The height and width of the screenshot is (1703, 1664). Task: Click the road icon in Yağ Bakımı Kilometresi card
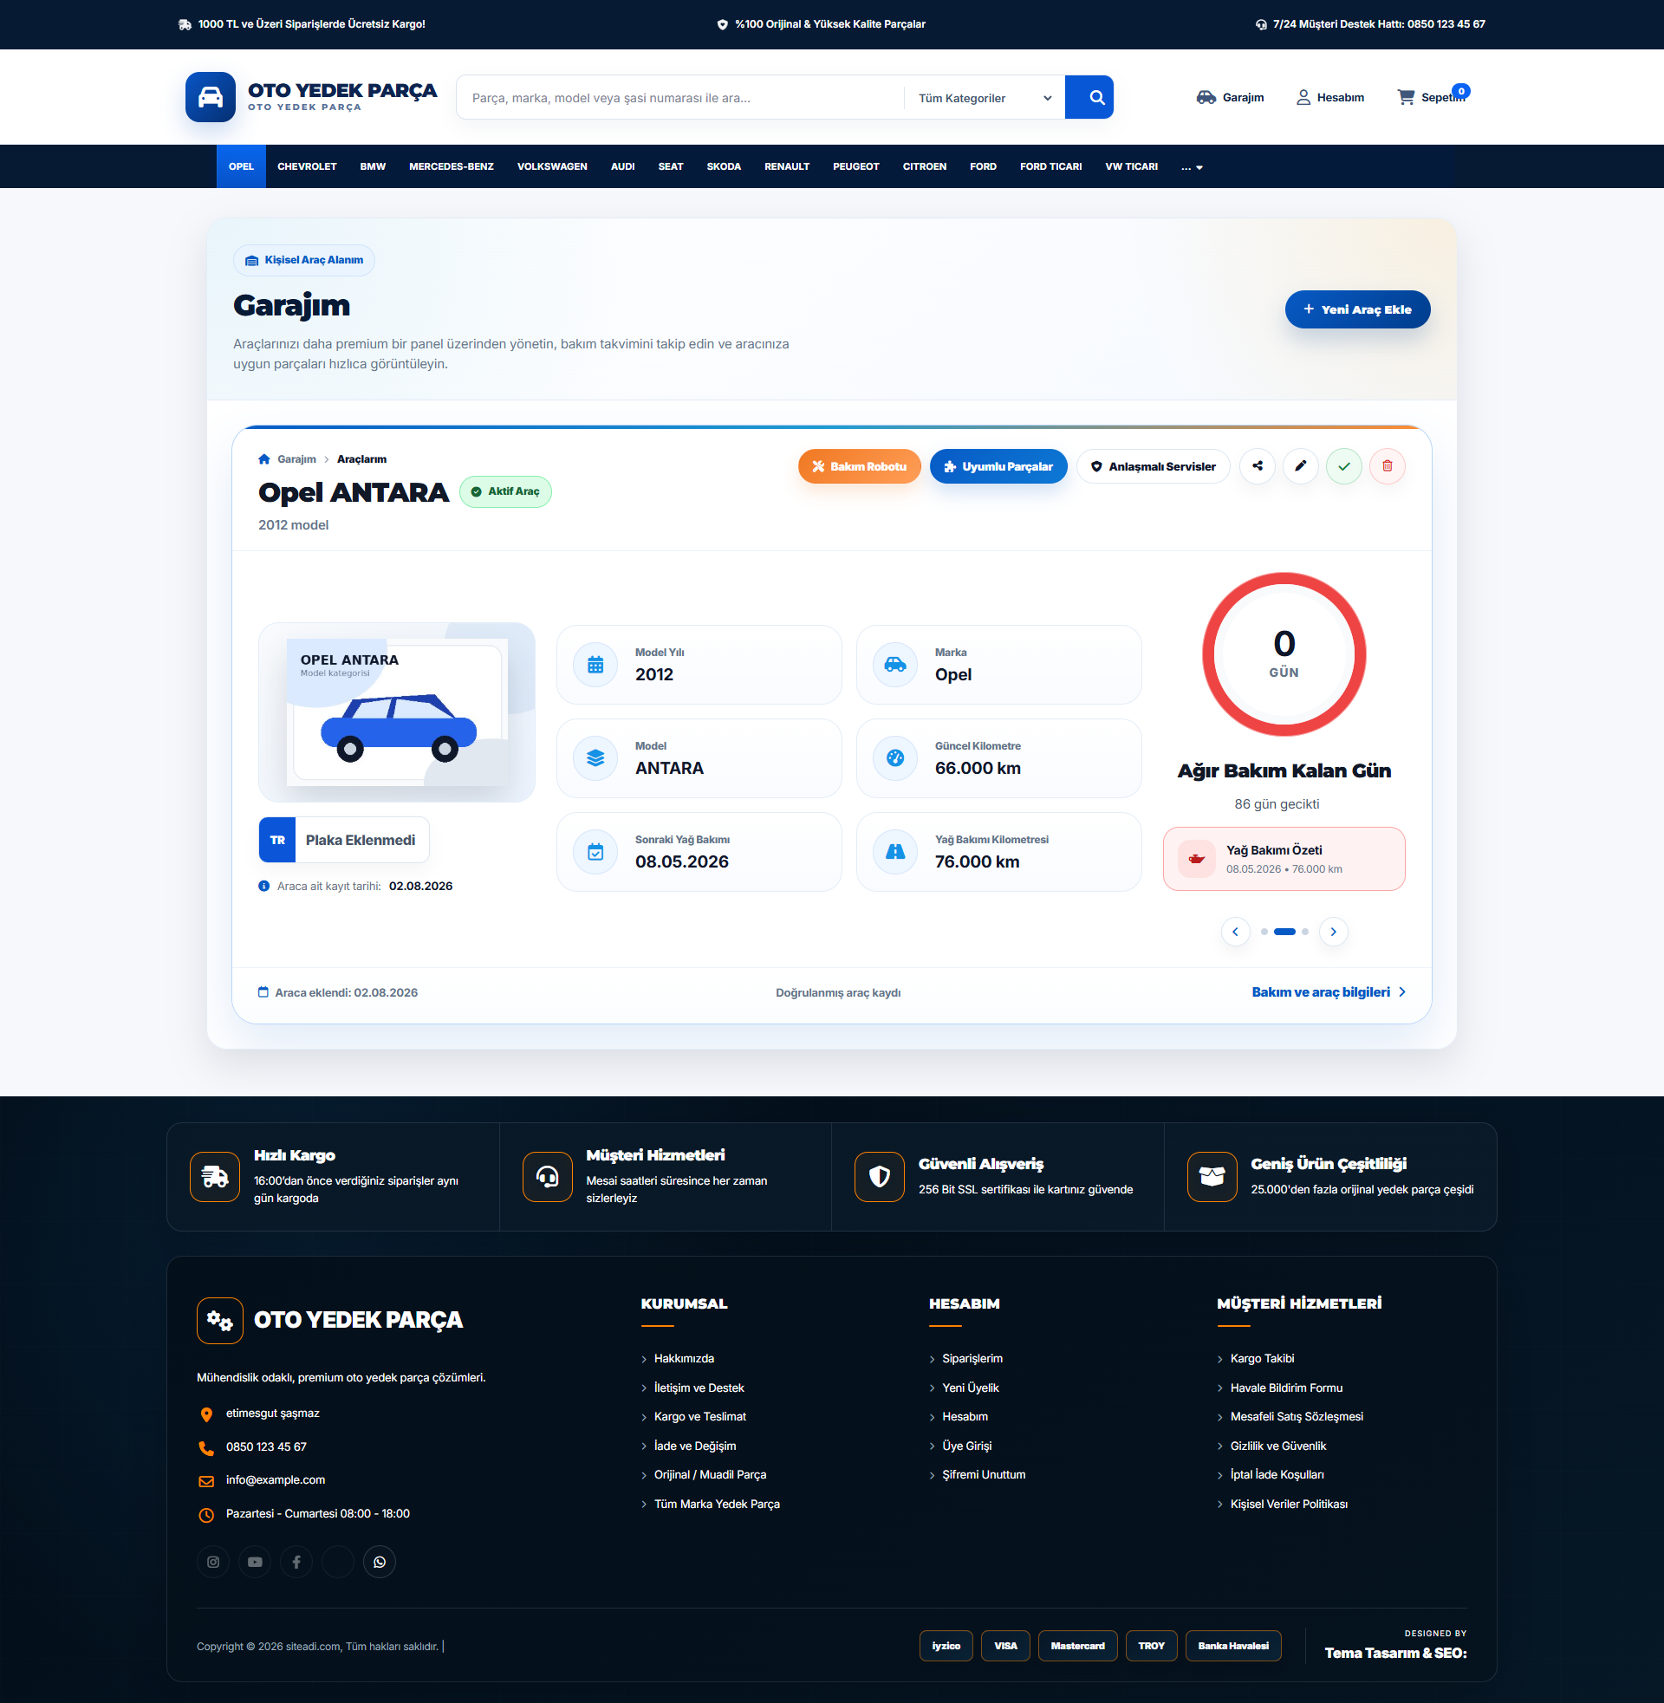(895, 852)
